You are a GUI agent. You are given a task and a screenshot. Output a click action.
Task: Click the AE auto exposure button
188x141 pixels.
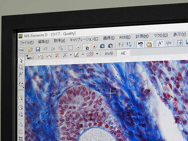(x=123, y=53)
